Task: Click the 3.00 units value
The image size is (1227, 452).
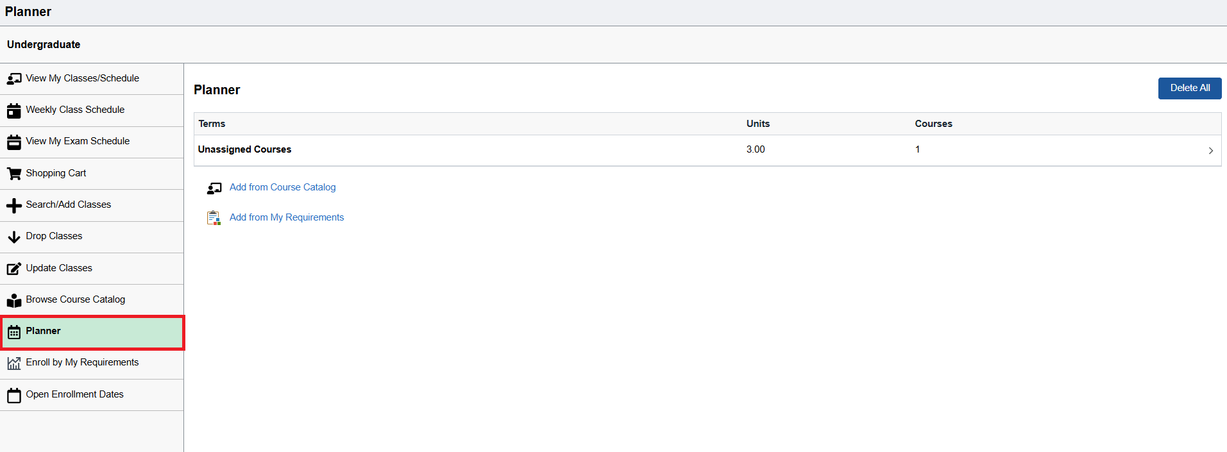Action: click(x=756, y=149)
